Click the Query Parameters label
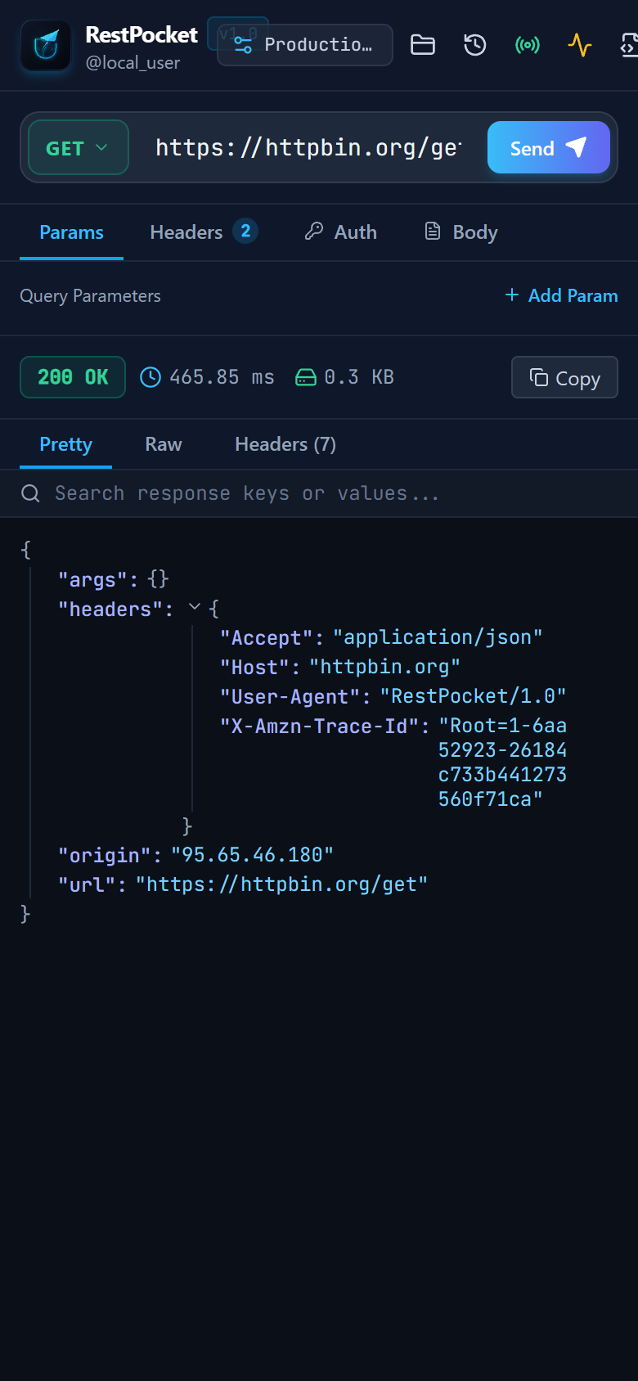Image resolution: width=638 pixels, height=1381 pixels. coord(90,295)
